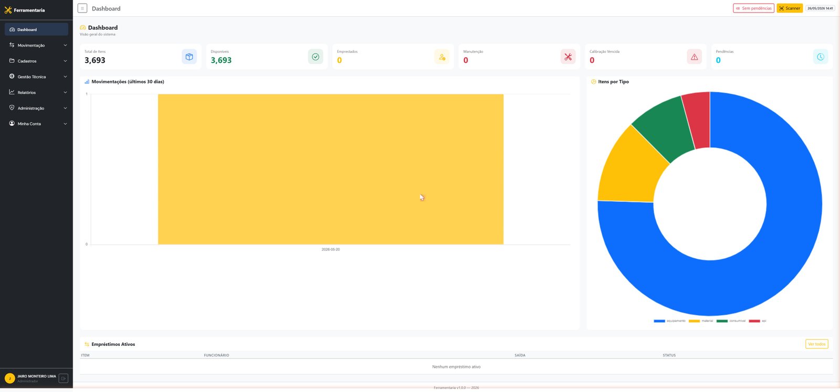Click the Pendências clock icon

[x=821, y=57]
